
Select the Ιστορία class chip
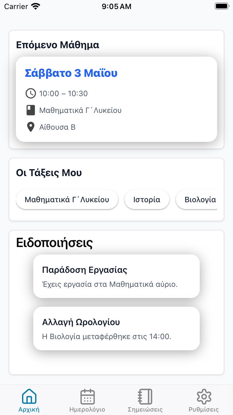147,199
